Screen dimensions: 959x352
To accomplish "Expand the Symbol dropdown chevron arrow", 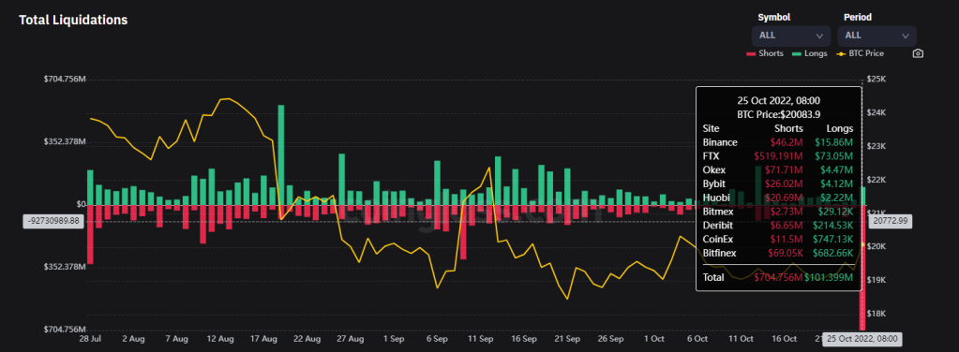I will coord(819,37).
